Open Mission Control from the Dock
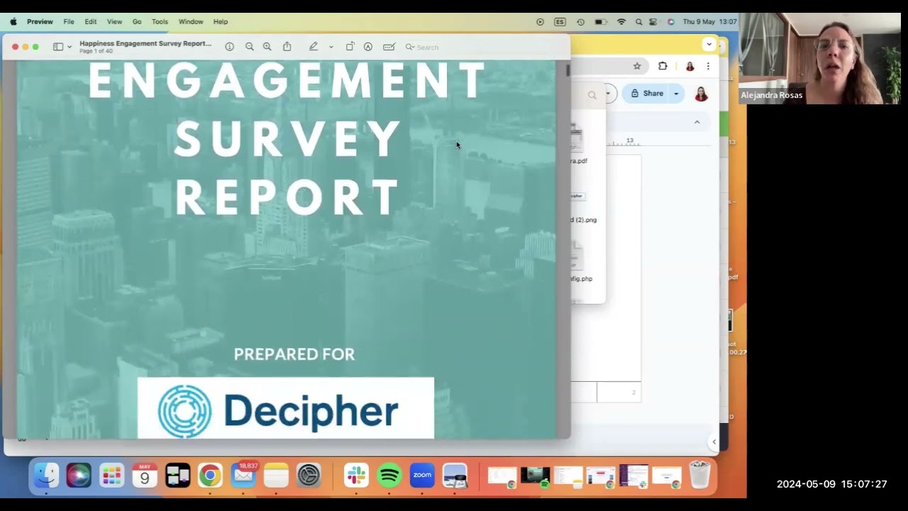 click(x=177, y=475)
